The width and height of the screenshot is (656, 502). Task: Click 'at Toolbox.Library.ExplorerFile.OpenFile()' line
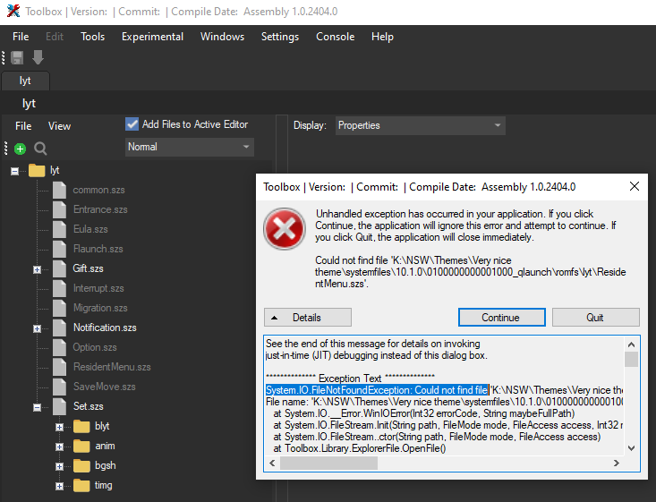(360, 448)
